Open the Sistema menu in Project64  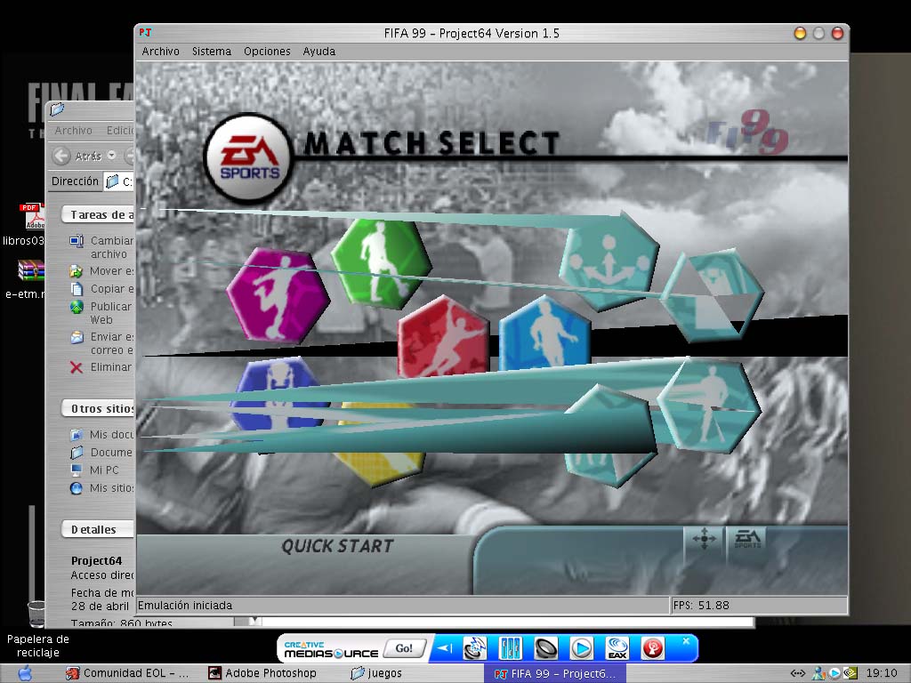pos(212,51)
